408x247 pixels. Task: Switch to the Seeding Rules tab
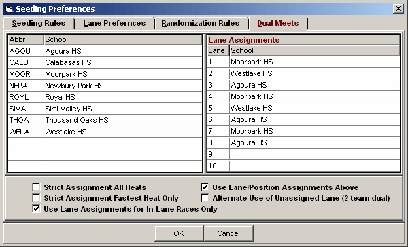[x=39, y=23]
